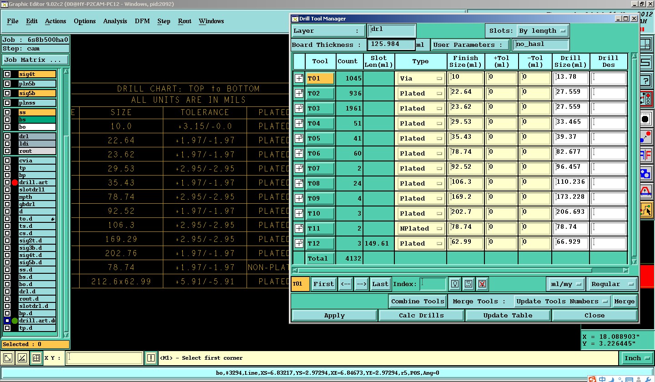The image size is (655, 382).
Task: Click the orange net-select pointer icon
Action: 646,210
